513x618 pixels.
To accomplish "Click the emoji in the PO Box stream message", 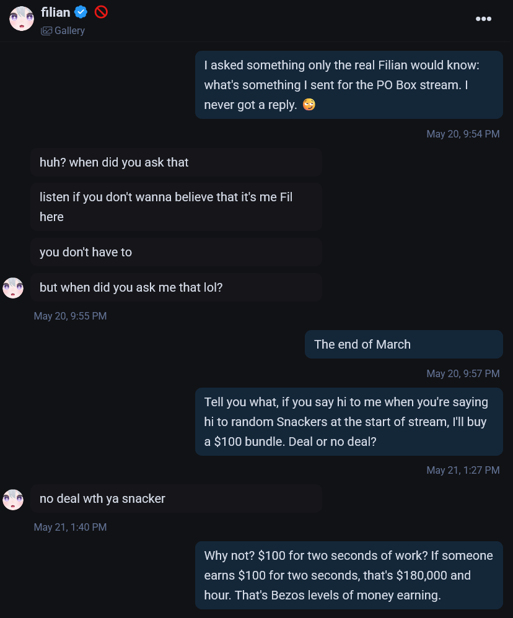I will [x=309, y=105].
